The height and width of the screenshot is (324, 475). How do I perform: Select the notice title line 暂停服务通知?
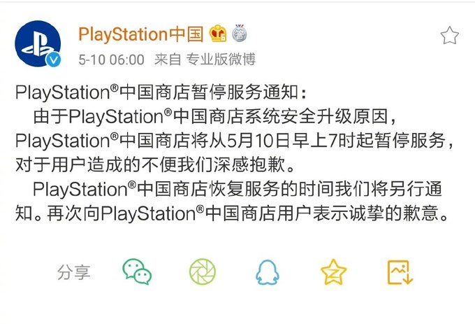(x=161, y=92)
